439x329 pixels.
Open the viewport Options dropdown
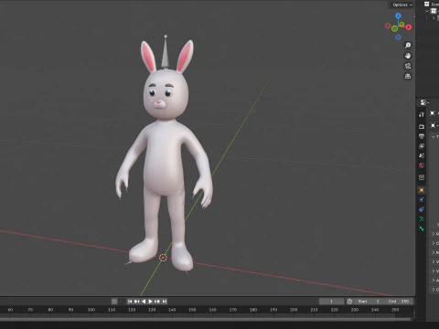[402, 5]
